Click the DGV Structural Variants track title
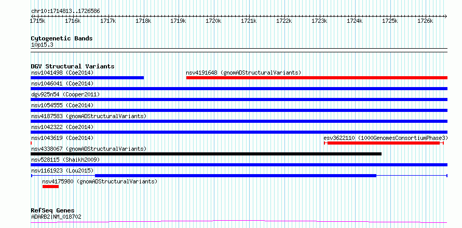462x228 pixels. (x=73, y=66)
